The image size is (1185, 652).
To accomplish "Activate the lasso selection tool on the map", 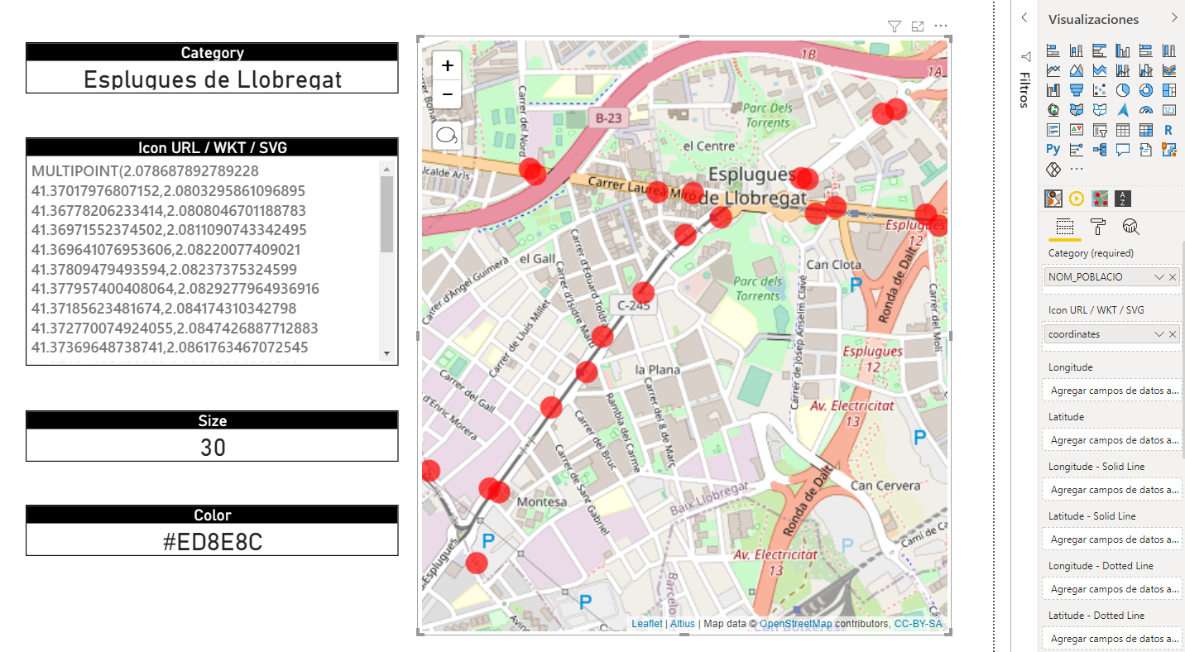I will [446, 135].
